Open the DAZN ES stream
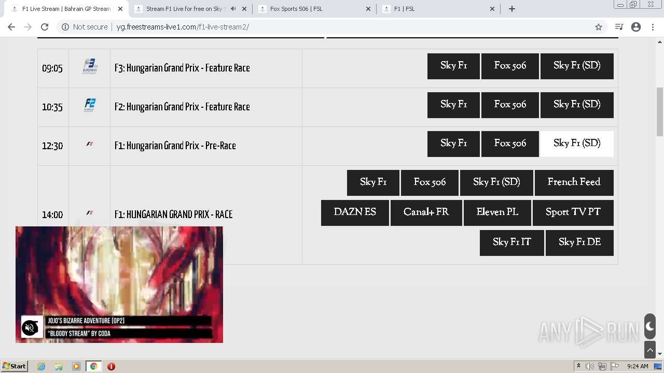Image resolution: width=664 pixels, height=373 pixels. point(355,213)
